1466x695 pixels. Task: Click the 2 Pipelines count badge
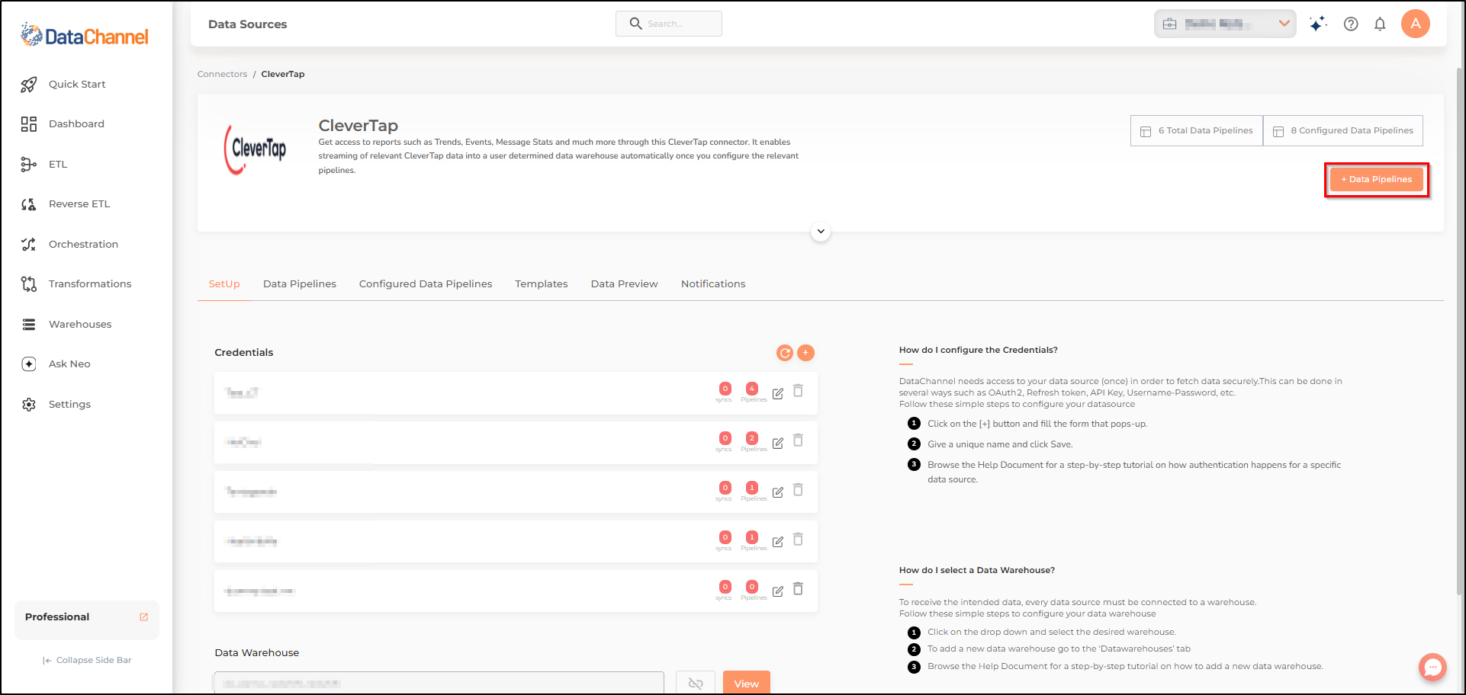click(x=752, y=438)
